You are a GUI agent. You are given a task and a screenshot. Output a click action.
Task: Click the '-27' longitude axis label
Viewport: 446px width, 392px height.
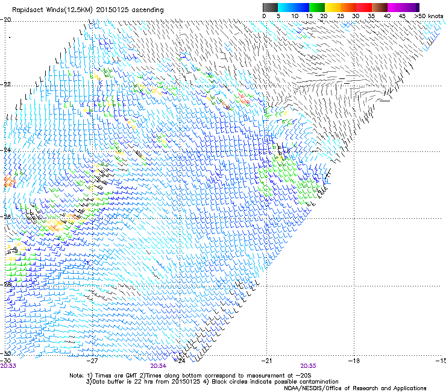point(92,361)
